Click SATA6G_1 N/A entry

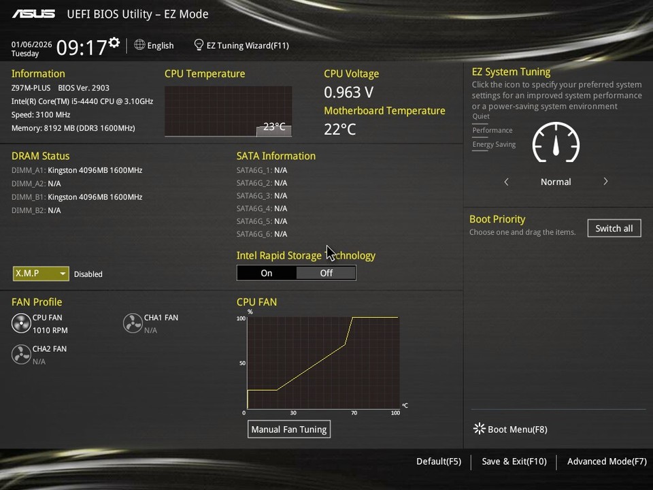pos(262,170)
